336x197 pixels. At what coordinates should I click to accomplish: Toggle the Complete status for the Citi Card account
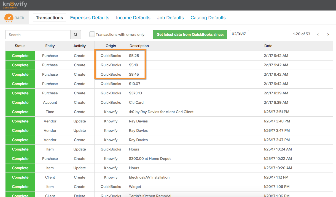coord(20,102)
